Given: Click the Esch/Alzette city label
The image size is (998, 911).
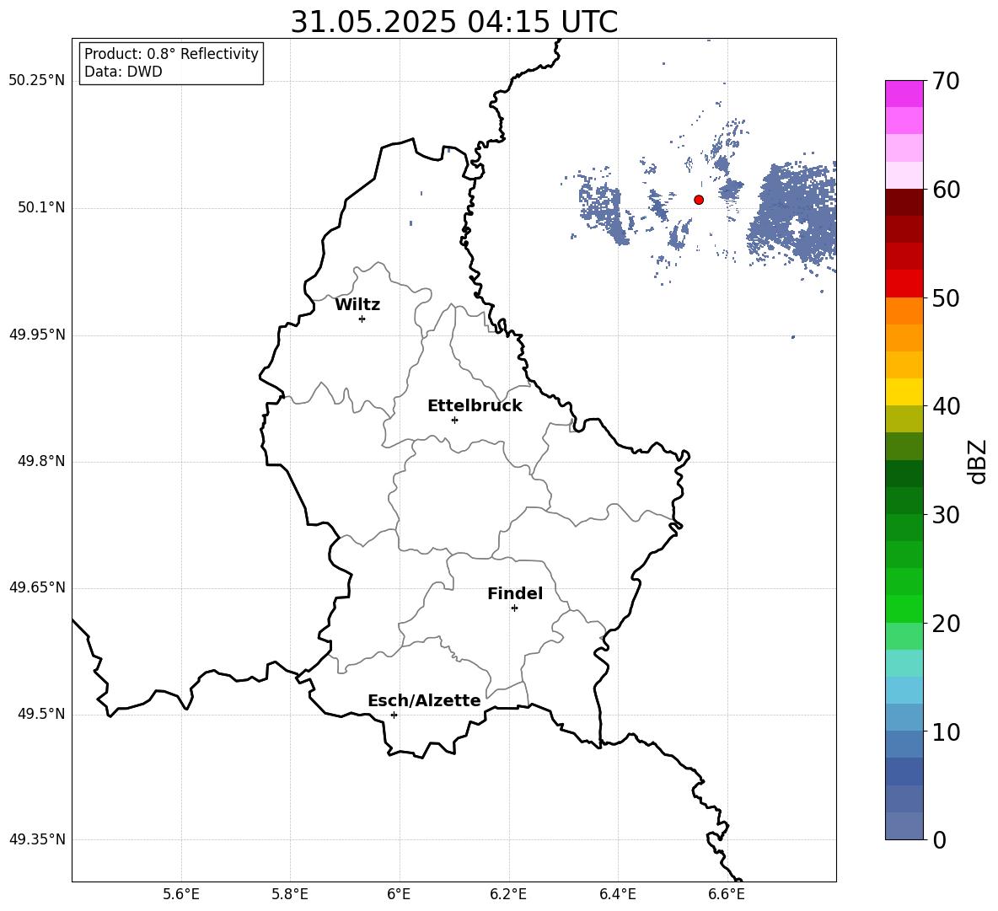Looking at the screenshot, I should pos(424,700).
